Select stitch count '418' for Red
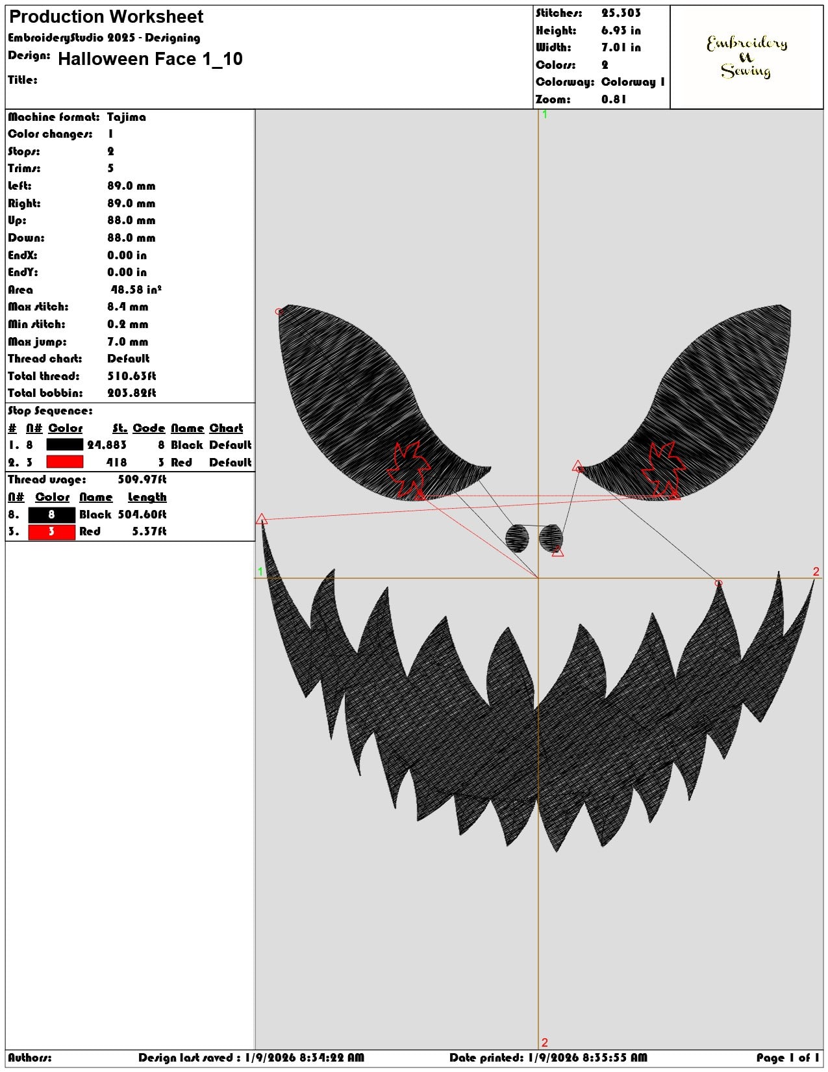 point(117,463)
